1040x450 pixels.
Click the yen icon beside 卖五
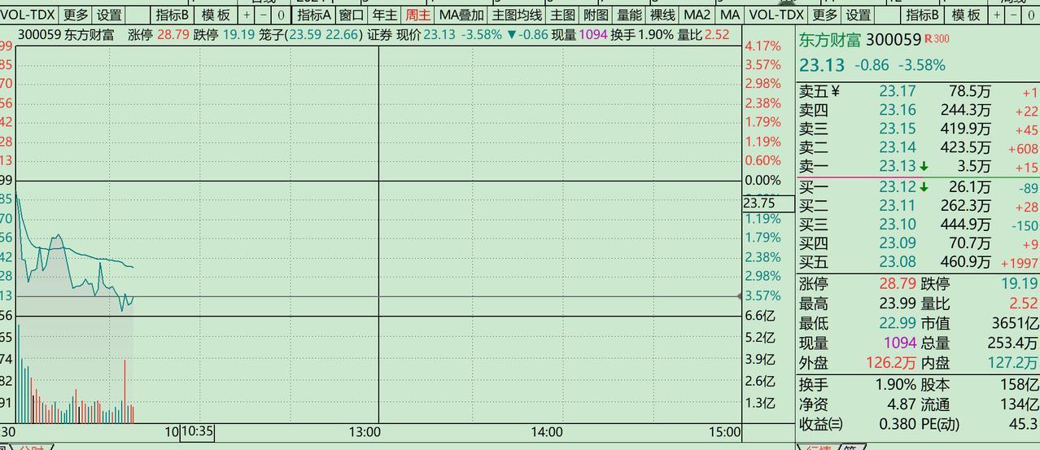tap(835, 91)
